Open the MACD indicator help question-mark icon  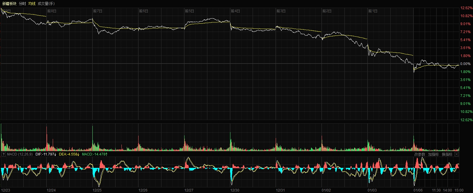[4, 154]
